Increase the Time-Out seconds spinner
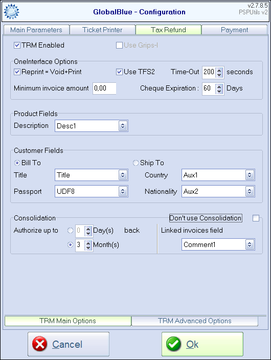This screenshot has height=360, width=271. (219, 70)
